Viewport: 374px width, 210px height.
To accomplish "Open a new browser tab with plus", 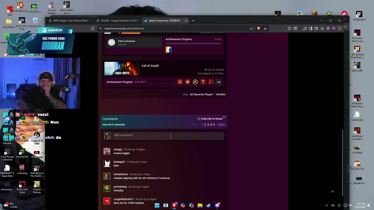I will 193,20.
